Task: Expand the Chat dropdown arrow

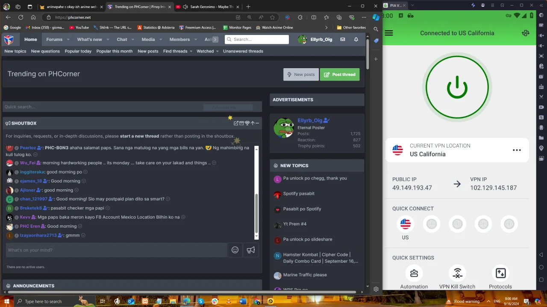Action: (x=133, y=40)
